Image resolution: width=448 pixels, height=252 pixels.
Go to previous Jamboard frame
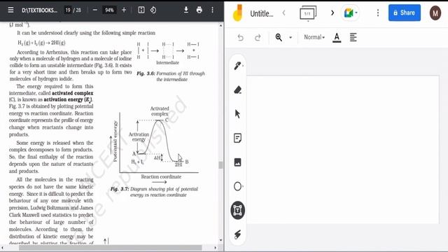tap(283, 13)
